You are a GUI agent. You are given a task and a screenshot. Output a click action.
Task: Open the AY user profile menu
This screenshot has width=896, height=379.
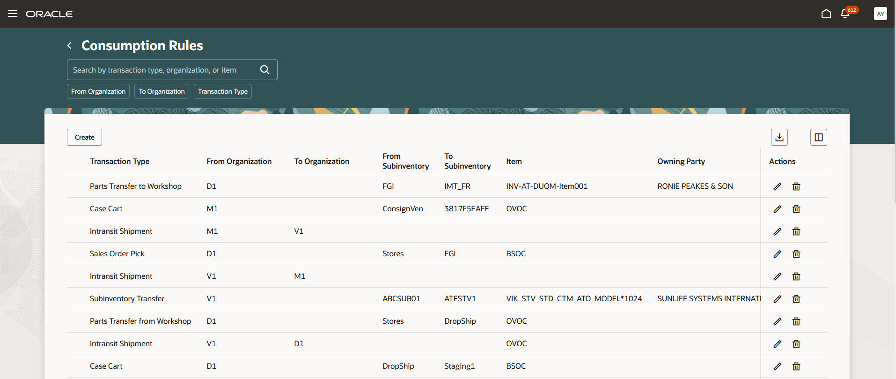(881, 14)
